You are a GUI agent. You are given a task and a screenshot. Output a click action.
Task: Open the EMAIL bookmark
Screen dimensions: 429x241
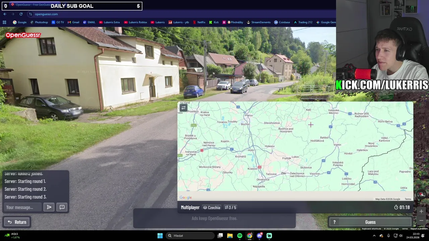coord(89,22)
